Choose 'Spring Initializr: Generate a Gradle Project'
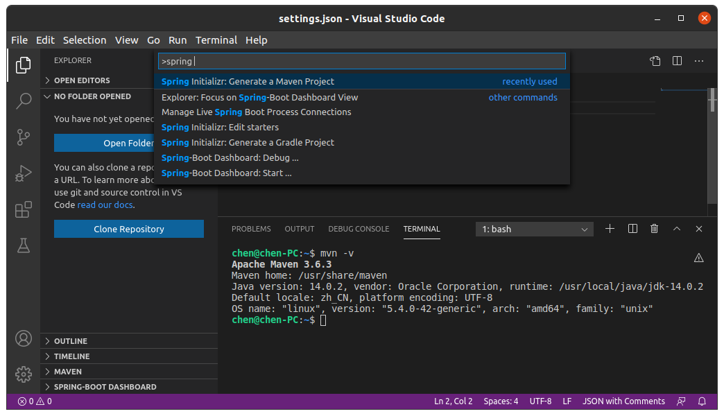Viewport: 724px width, 416px height. 361,143
